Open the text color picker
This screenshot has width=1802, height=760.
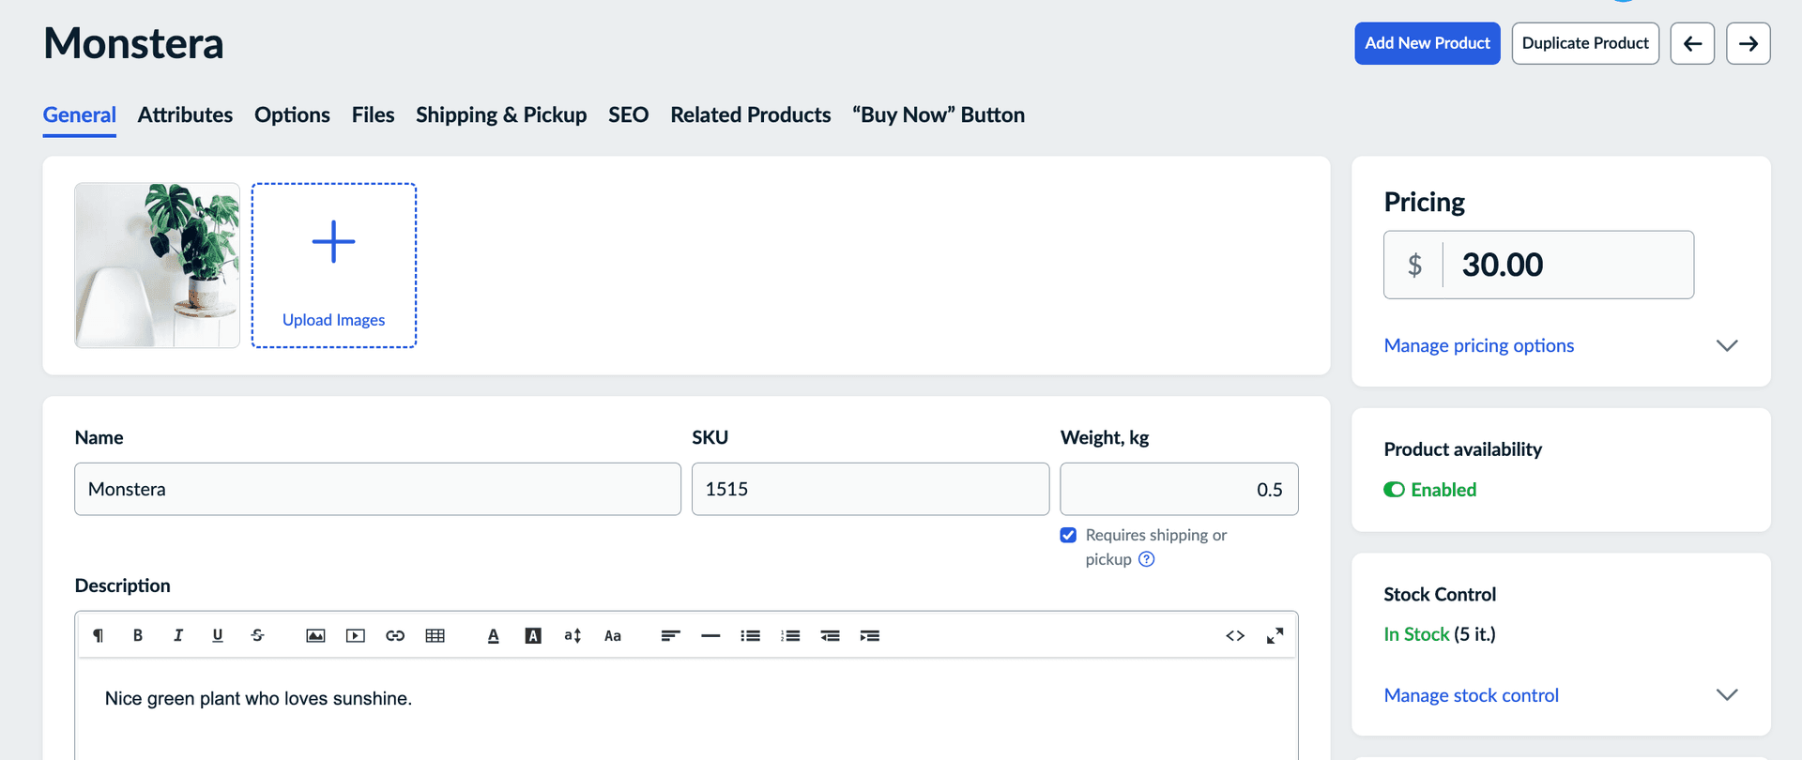pos(493,635)
